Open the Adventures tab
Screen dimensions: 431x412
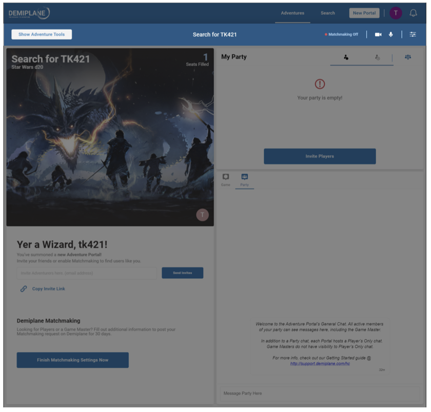pyautogui.click(x=293, y=13)
